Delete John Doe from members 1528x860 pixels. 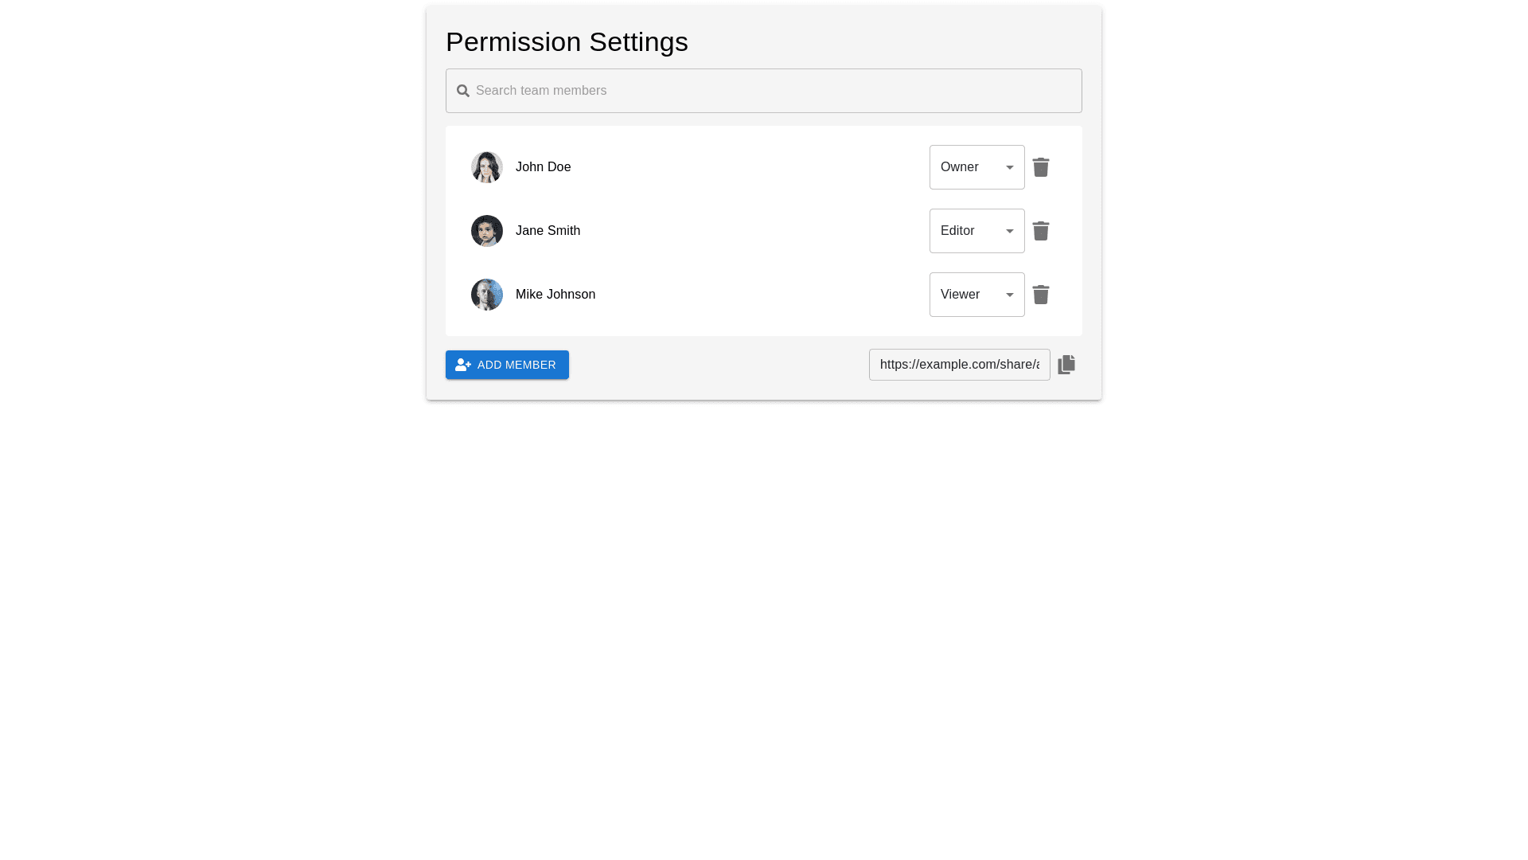pyautogui.click(x=1041, y=167)
